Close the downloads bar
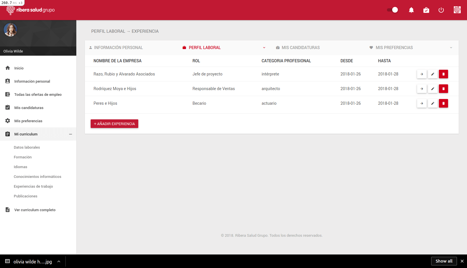This screenshot has width=467, height=268. pos(462,261)
